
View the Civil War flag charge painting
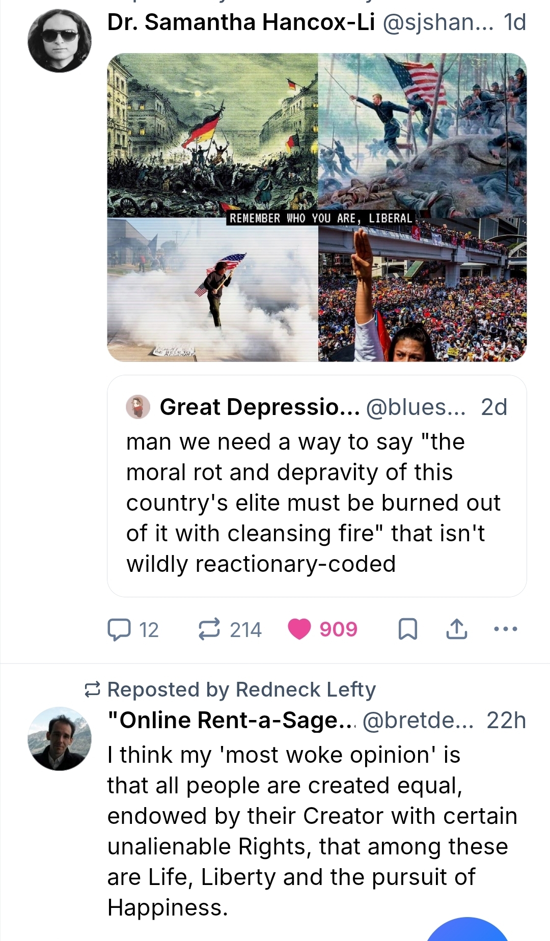point(422,135)
